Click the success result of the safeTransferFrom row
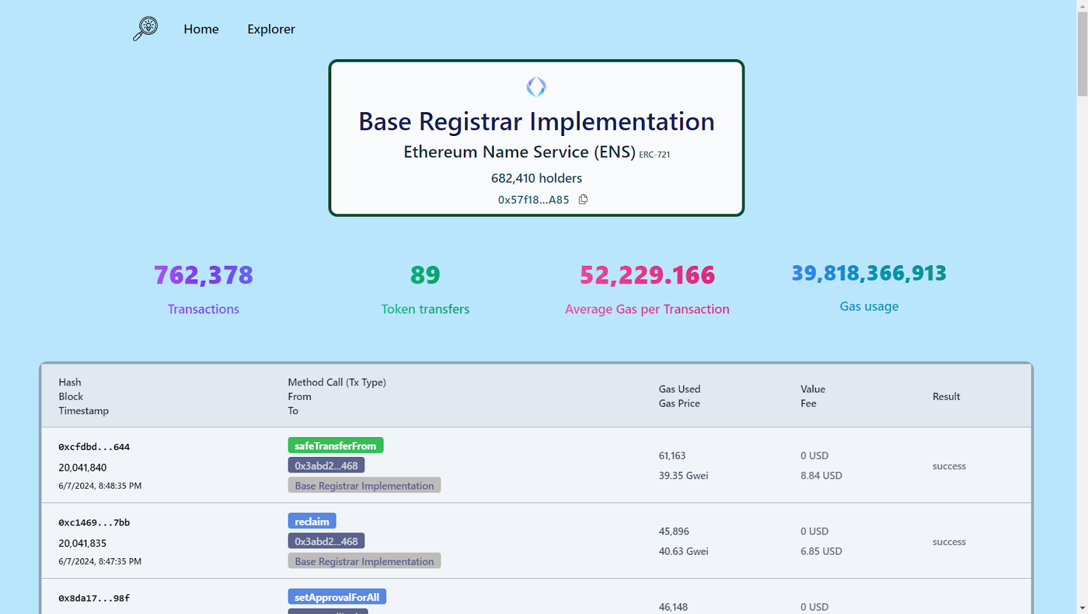 coord(949,466)
